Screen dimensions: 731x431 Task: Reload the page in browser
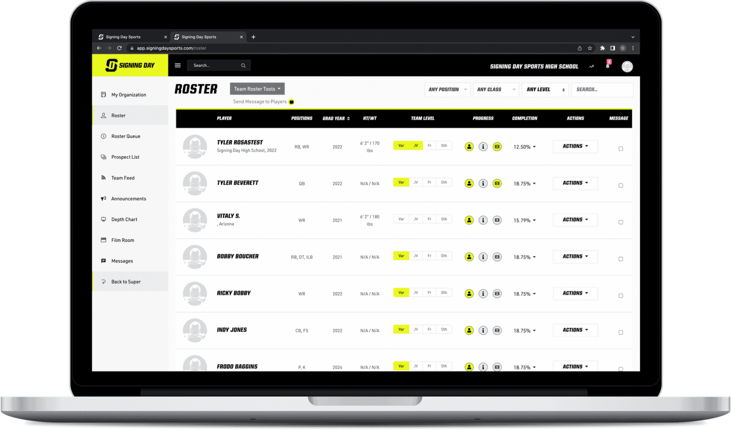[119, 48]
